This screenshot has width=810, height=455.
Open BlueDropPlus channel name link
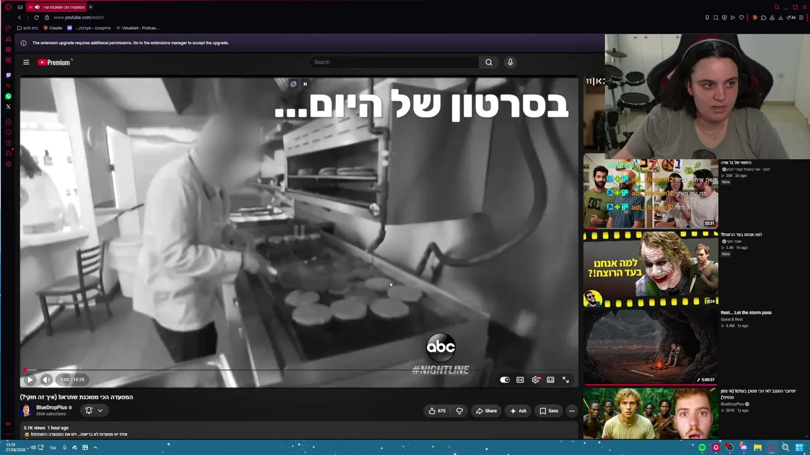click(52, 408)
